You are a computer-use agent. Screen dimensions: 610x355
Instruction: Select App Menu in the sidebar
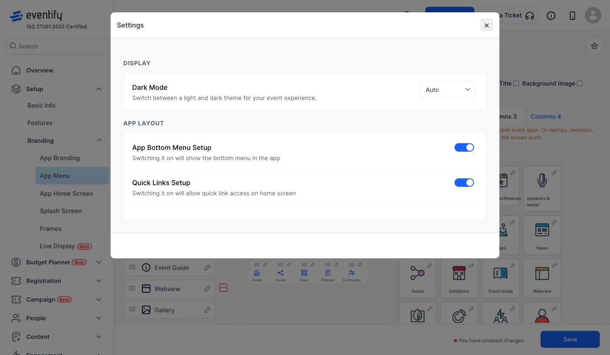pyautogui.click(x=72, y=176)
